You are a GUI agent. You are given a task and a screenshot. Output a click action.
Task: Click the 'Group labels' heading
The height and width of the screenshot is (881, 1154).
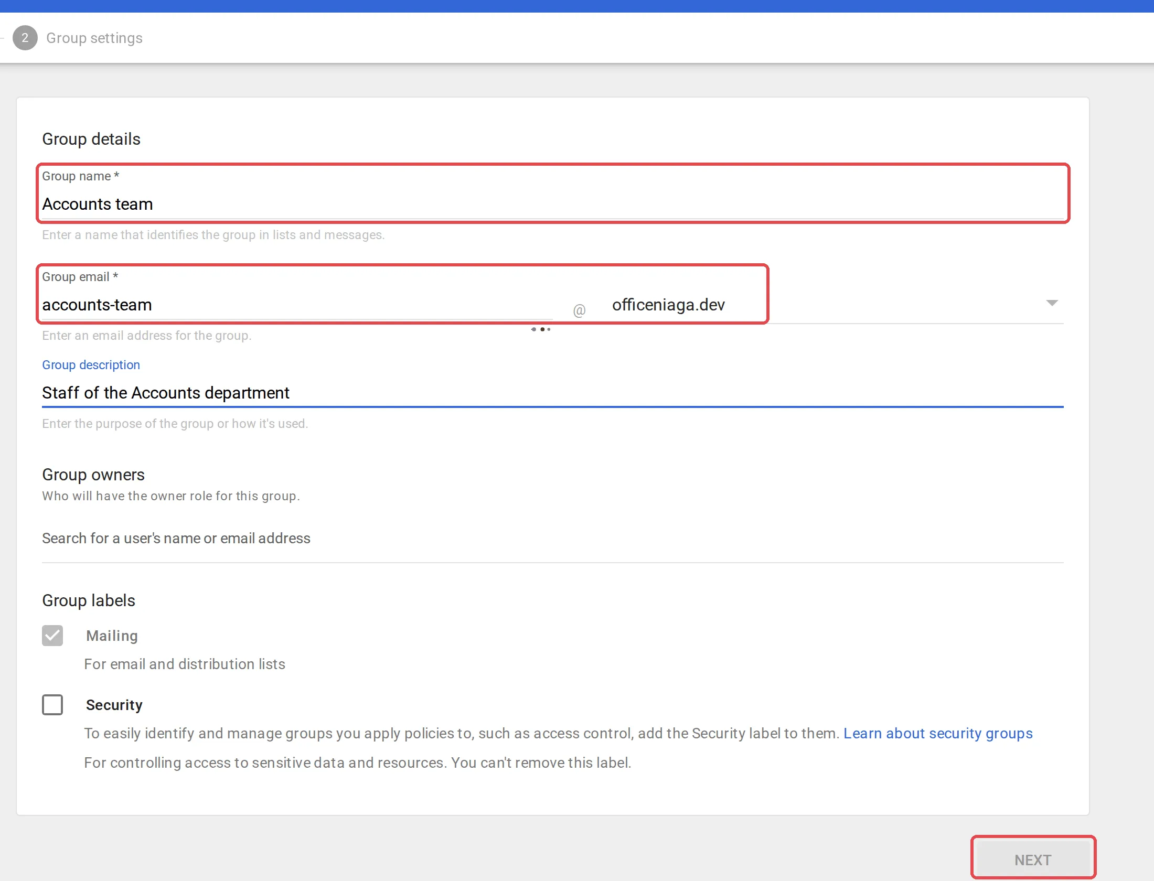point(89,600)
